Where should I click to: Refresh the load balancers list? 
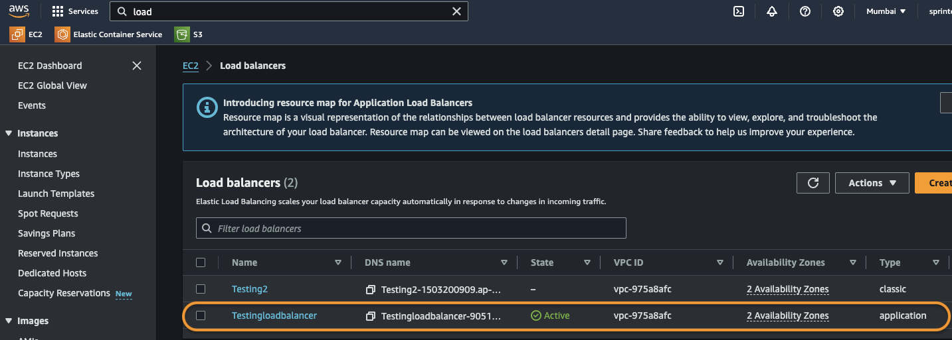point(812,183)
